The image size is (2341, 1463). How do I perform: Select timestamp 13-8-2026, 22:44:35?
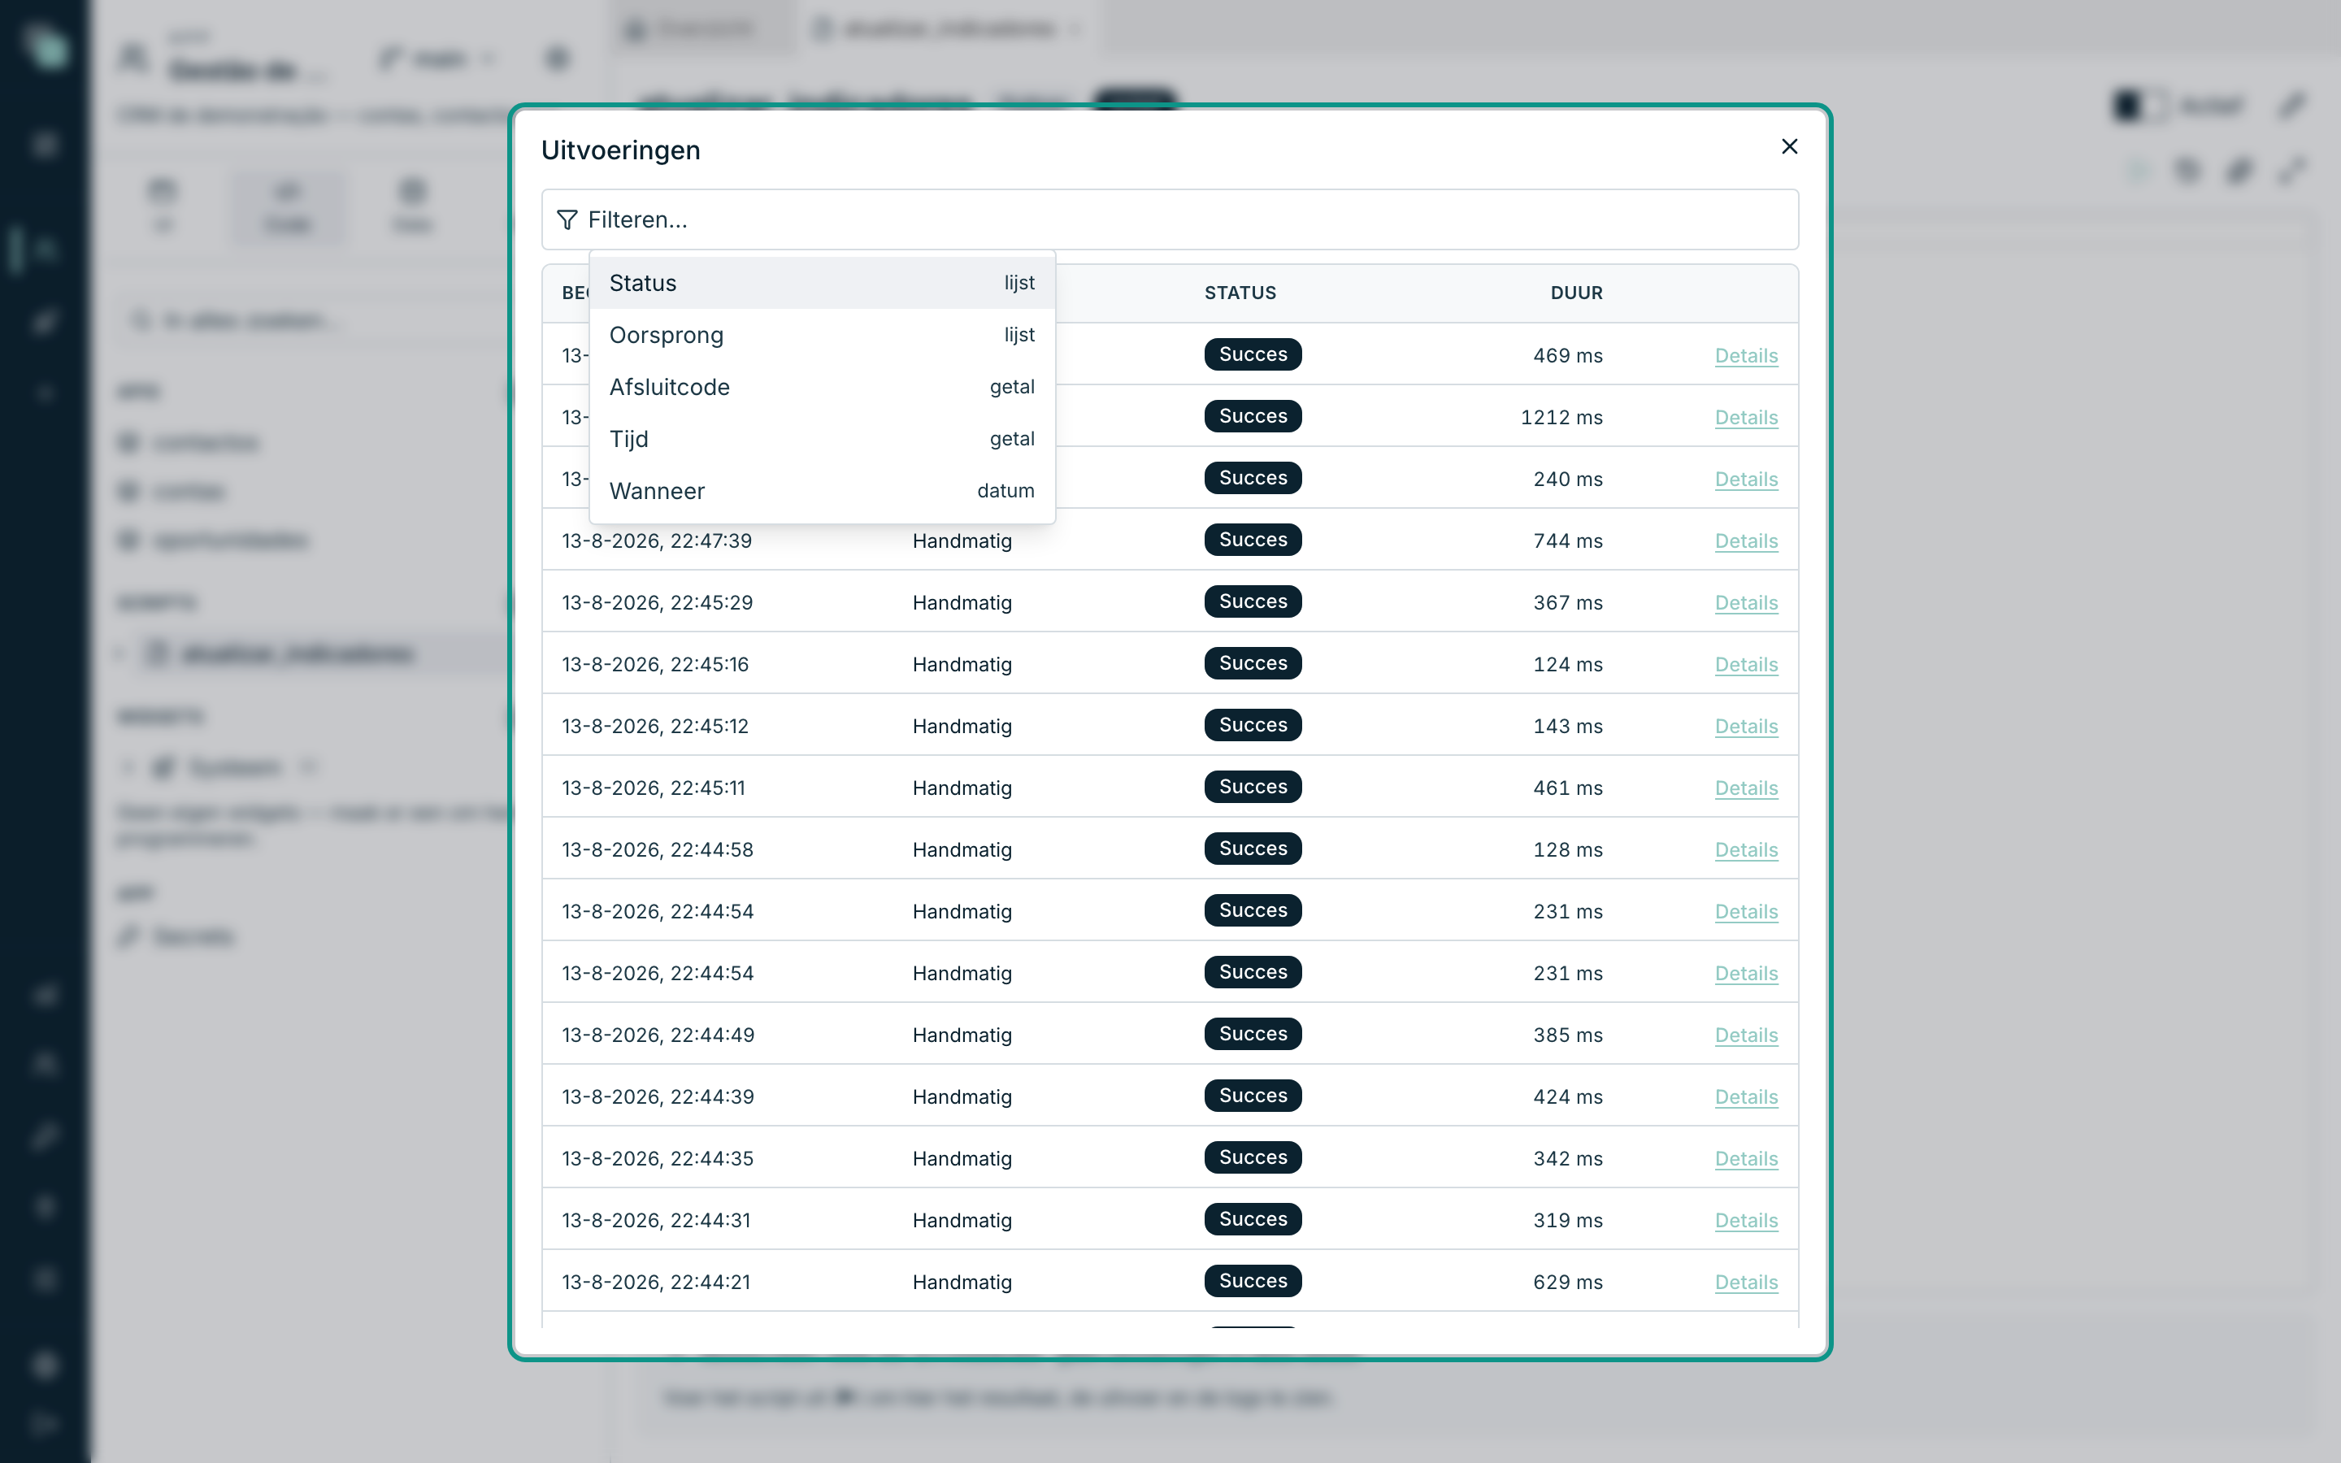click(x=657, y=1159)
